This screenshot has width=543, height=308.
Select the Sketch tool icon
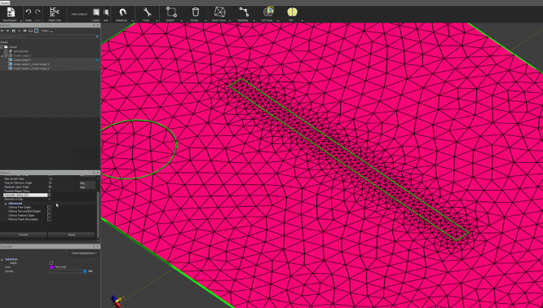tap(171, 12)
